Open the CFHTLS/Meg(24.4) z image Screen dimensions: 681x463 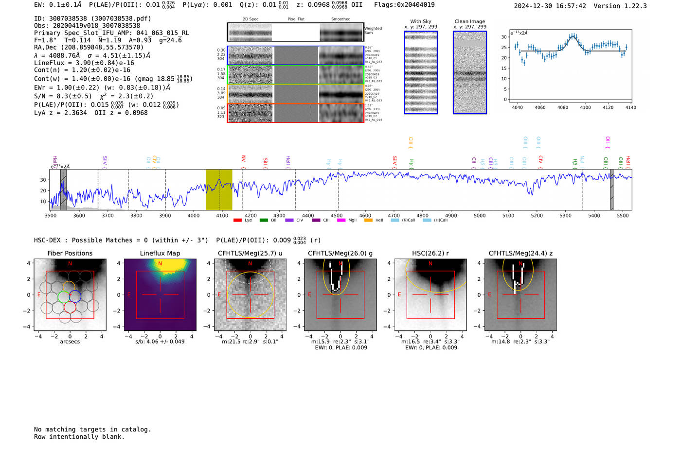click(520, 295)
